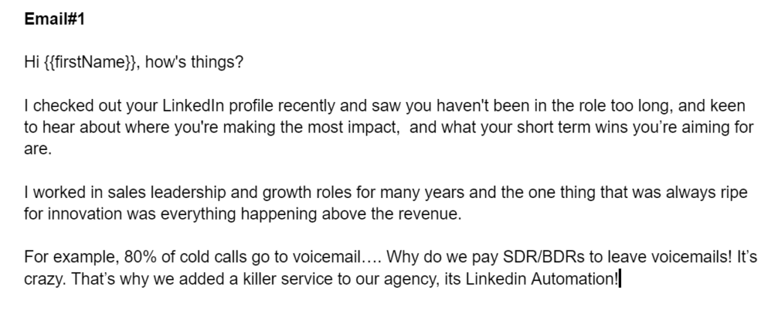Click the 'Email#1' bold heading
The height and width of the screenshot is (311, 768).
pyautogui.click(x=54, y=19)
